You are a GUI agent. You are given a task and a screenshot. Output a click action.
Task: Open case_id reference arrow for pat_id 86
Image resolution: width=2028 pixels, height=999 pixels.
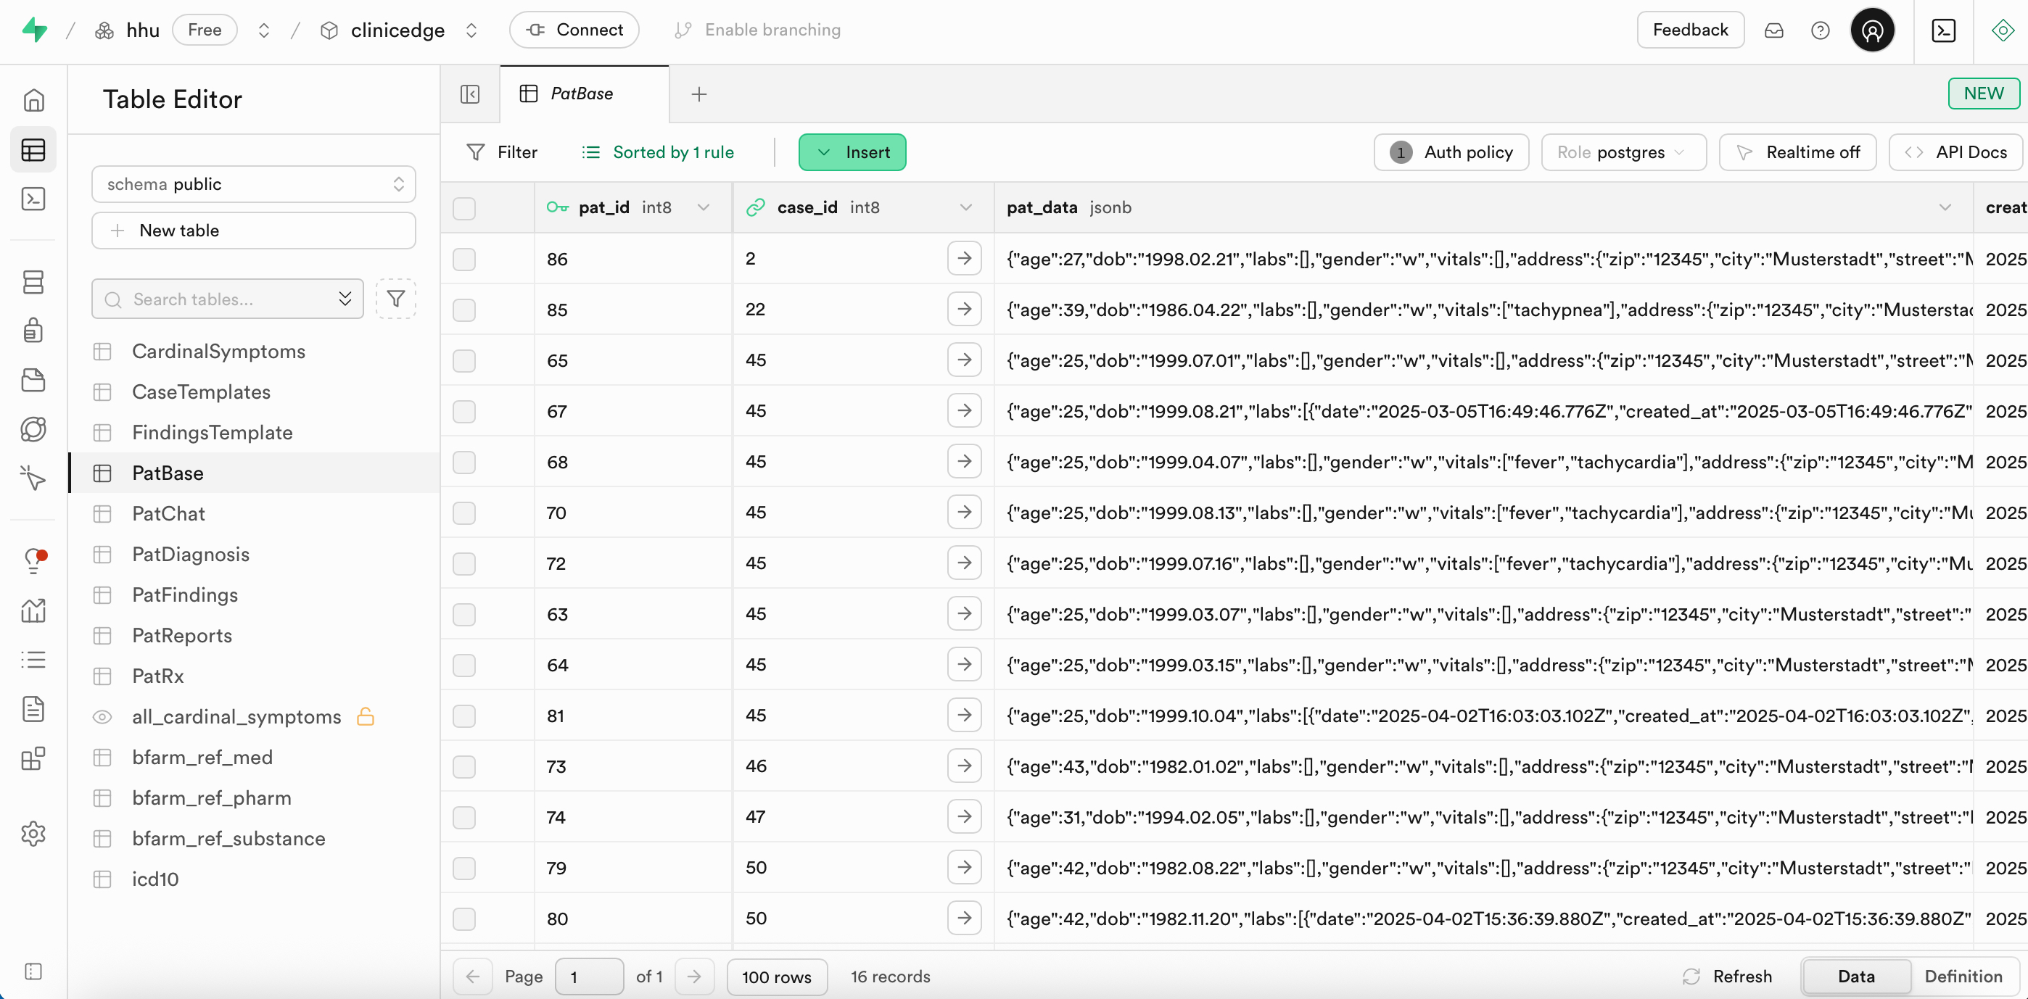point(964,258)
